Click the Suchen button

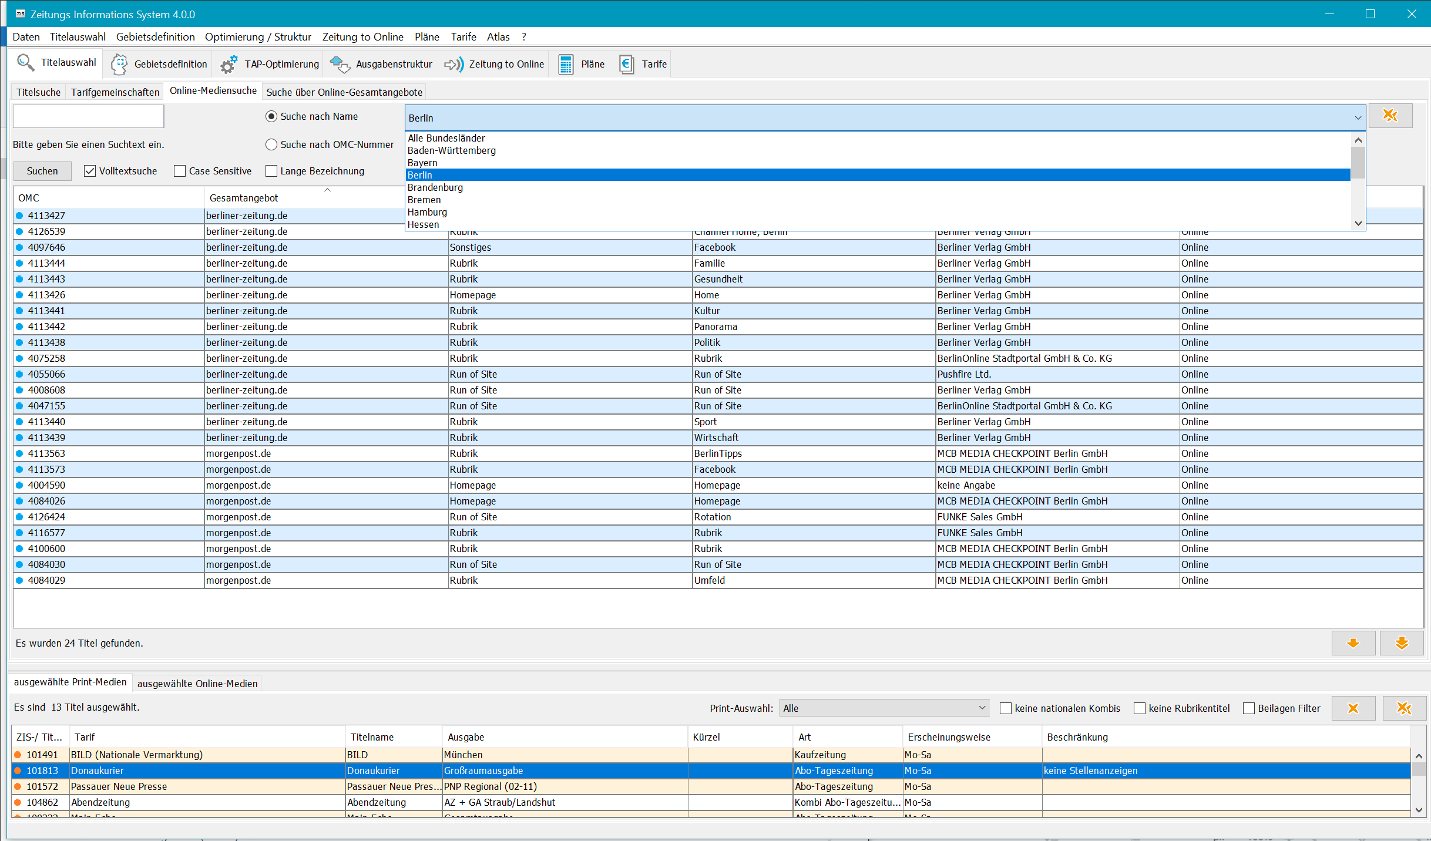tap(42, 170)
